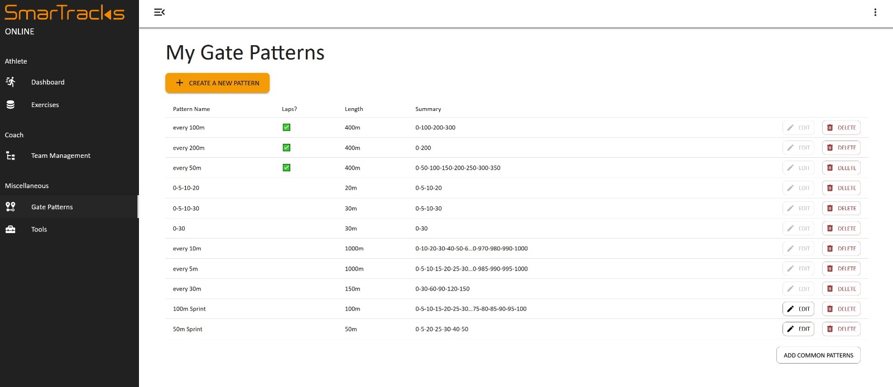Edit the 100m Sprint pattern
The height and width of the screenshot is (387, 893).
tap(798, 309)
